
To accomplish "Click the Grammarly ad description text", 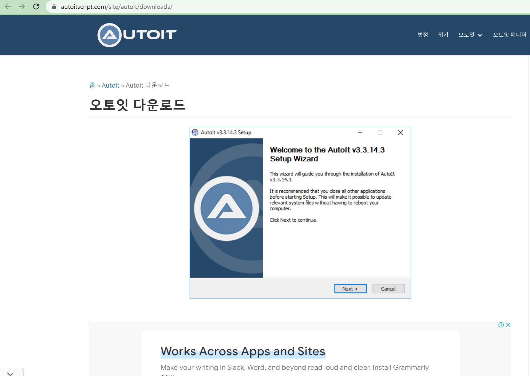I will (294, 369).
